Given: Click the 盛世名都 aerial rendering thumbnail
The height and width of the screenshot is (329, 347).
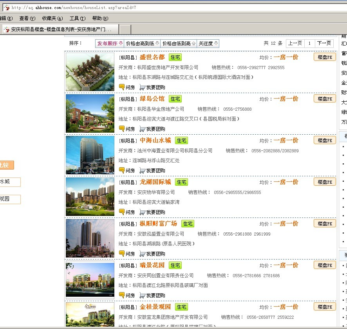Looking at the screenshot, I should [x=90, y=72].
